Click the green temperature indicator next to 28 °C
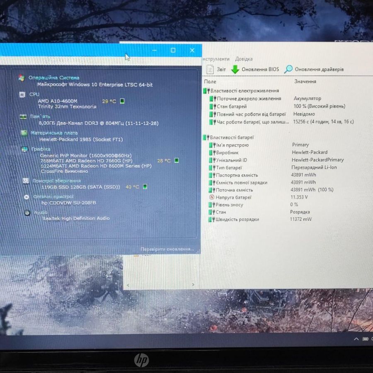The width and height of the screenshot is (373, 373). coord(177,160)
